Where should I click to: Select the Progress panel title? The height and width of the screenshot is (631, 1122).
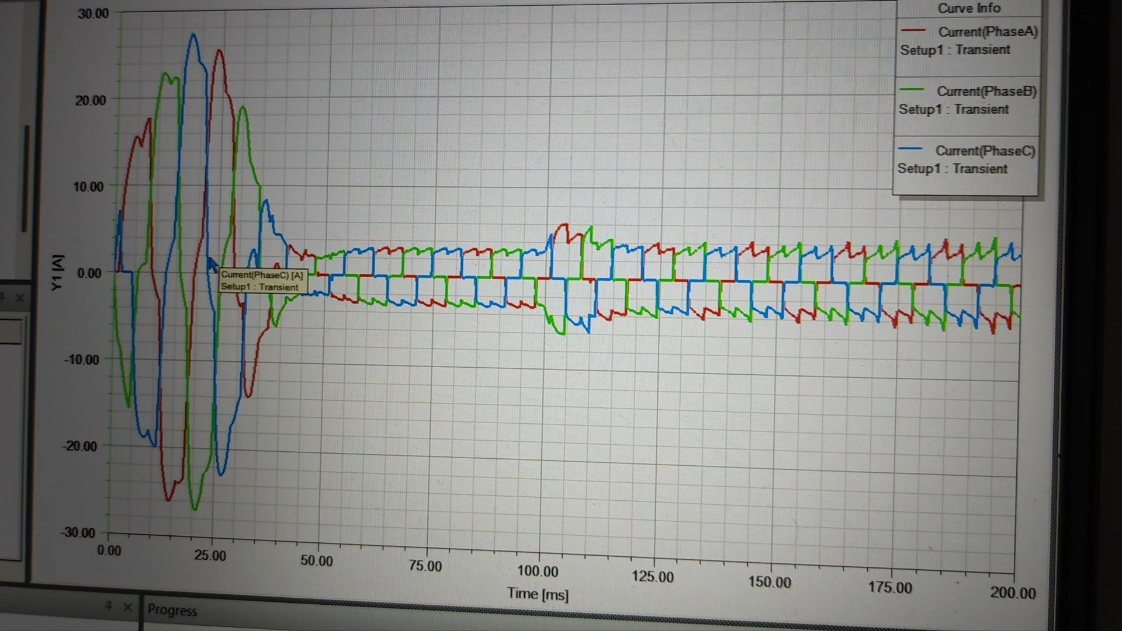coord(172,610)
